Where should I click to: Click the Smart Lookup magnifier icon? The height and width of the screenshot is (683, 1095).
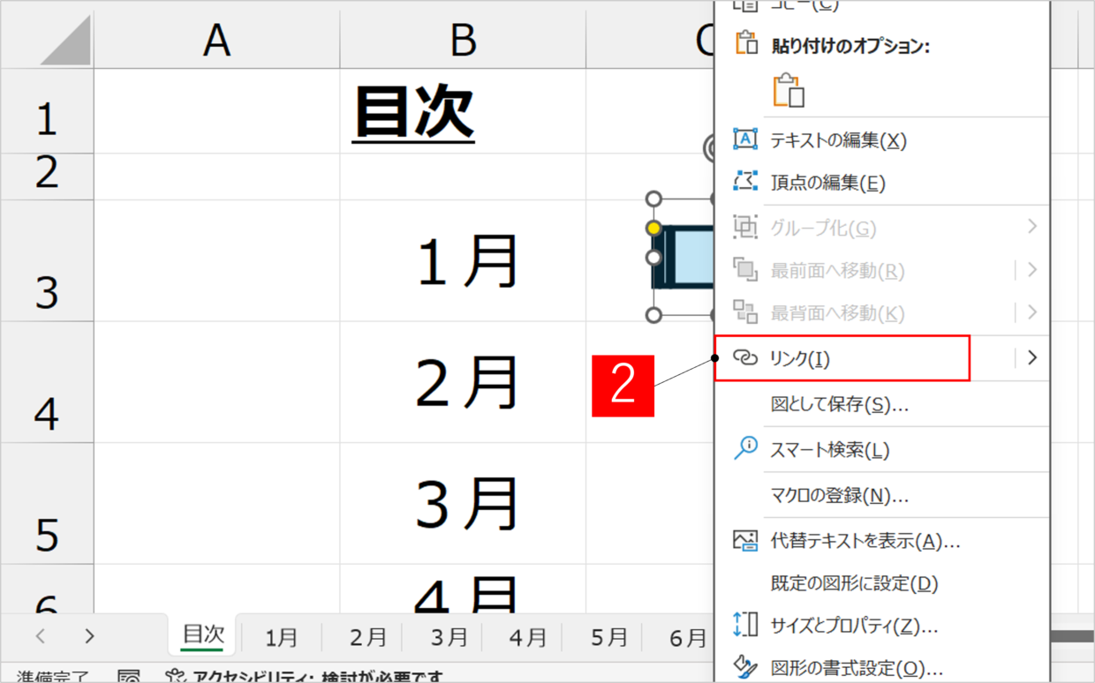(745, 448)
